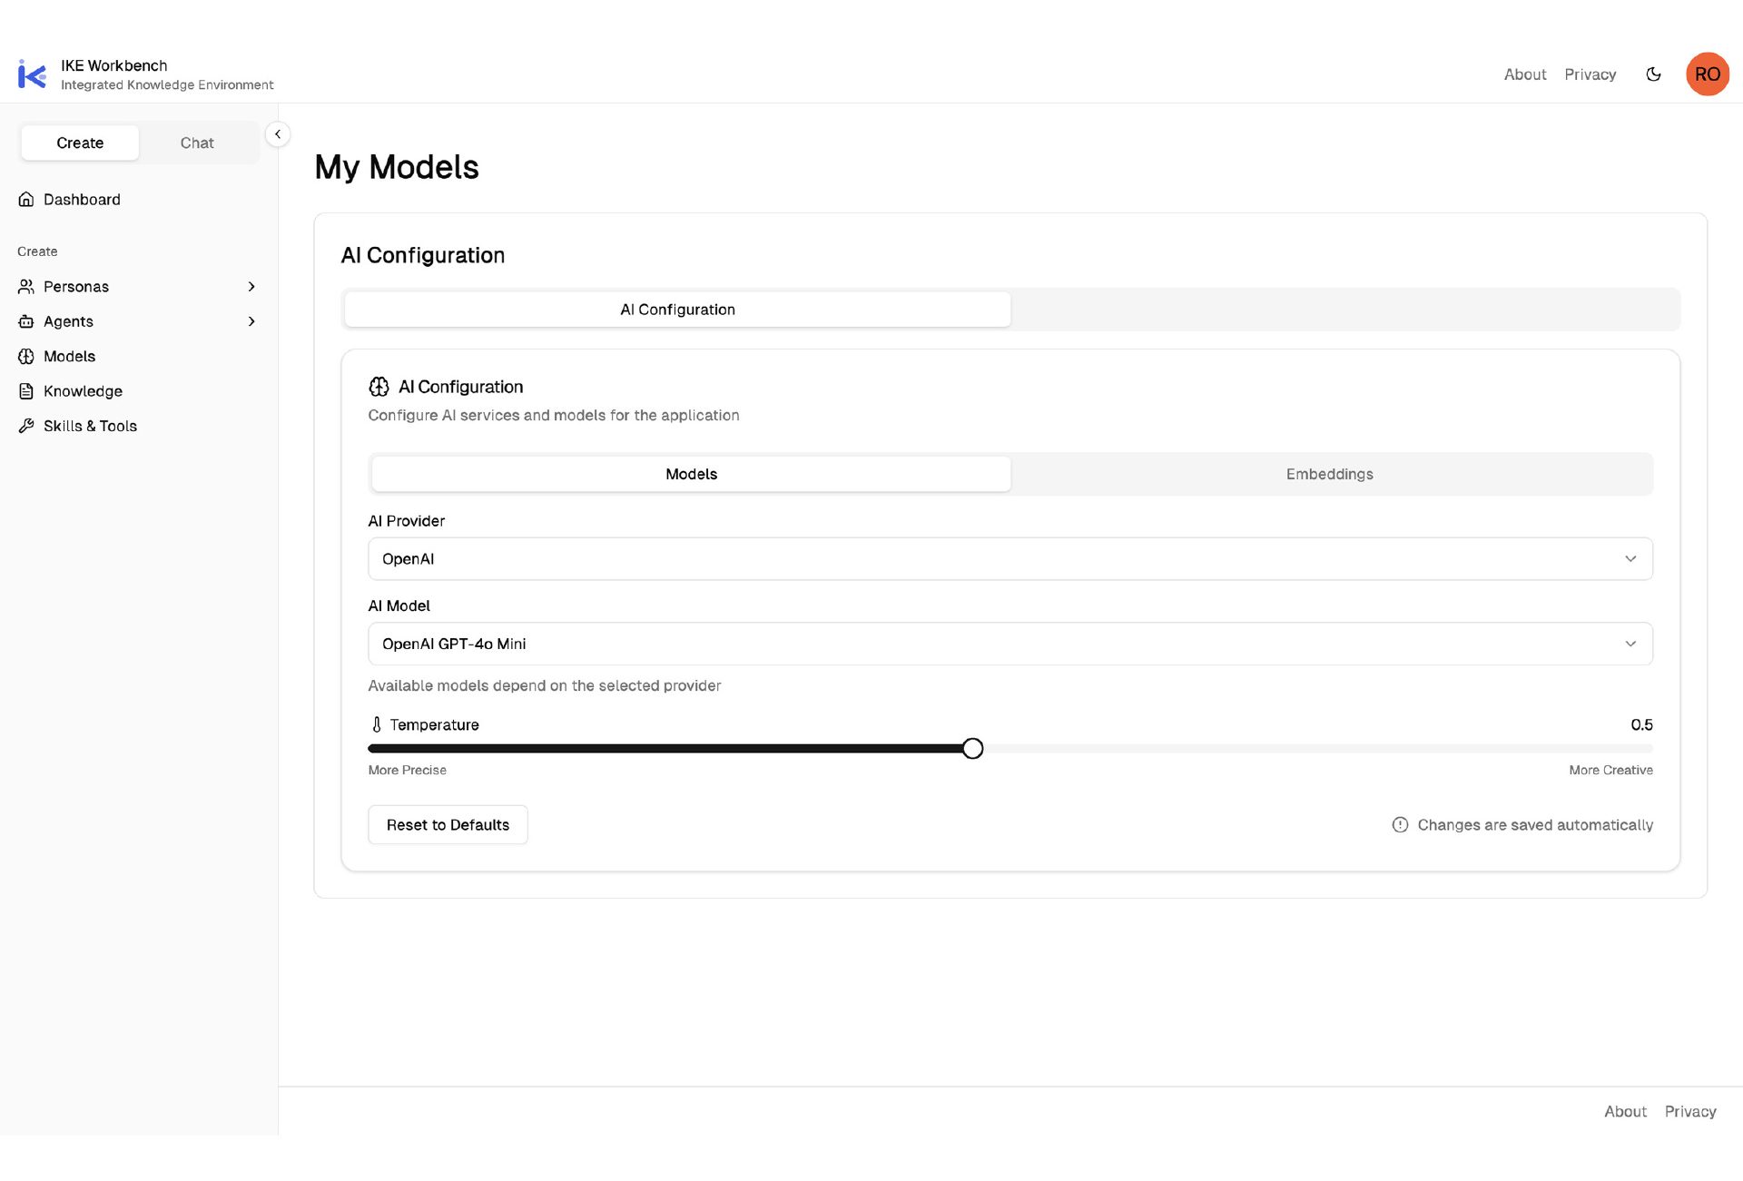Collapse the sidebar with the chevron button

point(278,134)
